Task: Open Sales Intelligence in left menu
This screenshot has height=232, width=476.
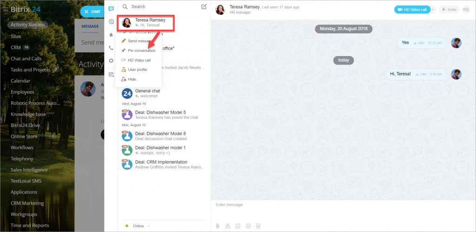Action: click(x=29, y=170)
